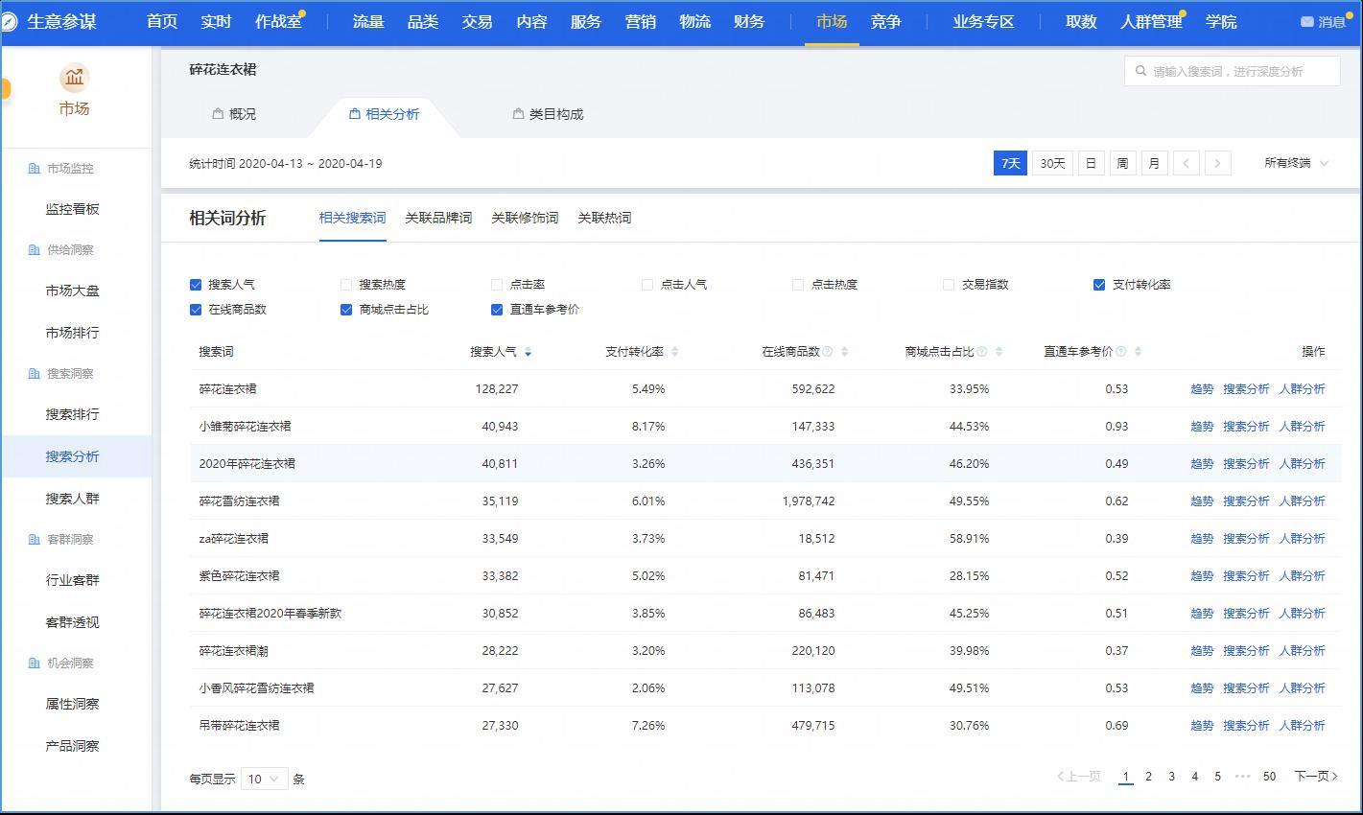Open 人群管理 in top navigation

click(1151, 21)
